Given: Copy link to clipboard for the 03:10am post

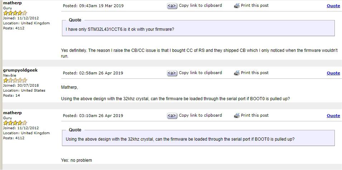Looking at the screenshot, I should (200, 115).
